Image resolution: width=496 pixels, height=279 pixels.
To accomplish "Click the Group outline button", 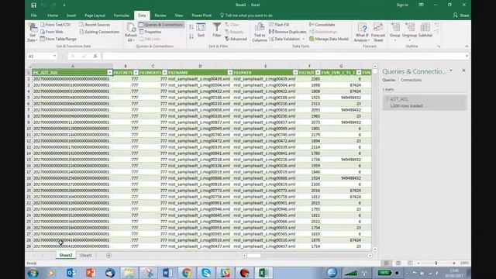I will coord(394,32).
